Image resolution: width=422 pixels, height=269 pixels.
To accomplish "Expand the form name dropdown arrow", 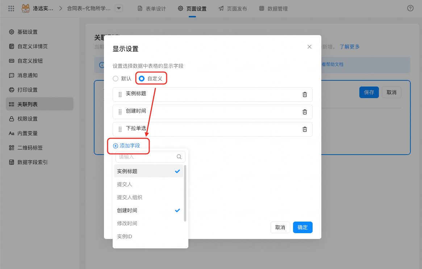I will [119, 8].
